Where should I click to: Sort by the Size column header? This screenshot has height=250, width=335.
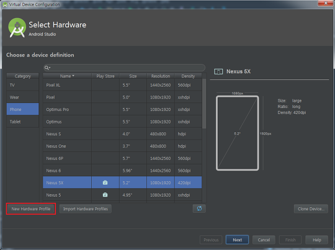coord(133,76)
